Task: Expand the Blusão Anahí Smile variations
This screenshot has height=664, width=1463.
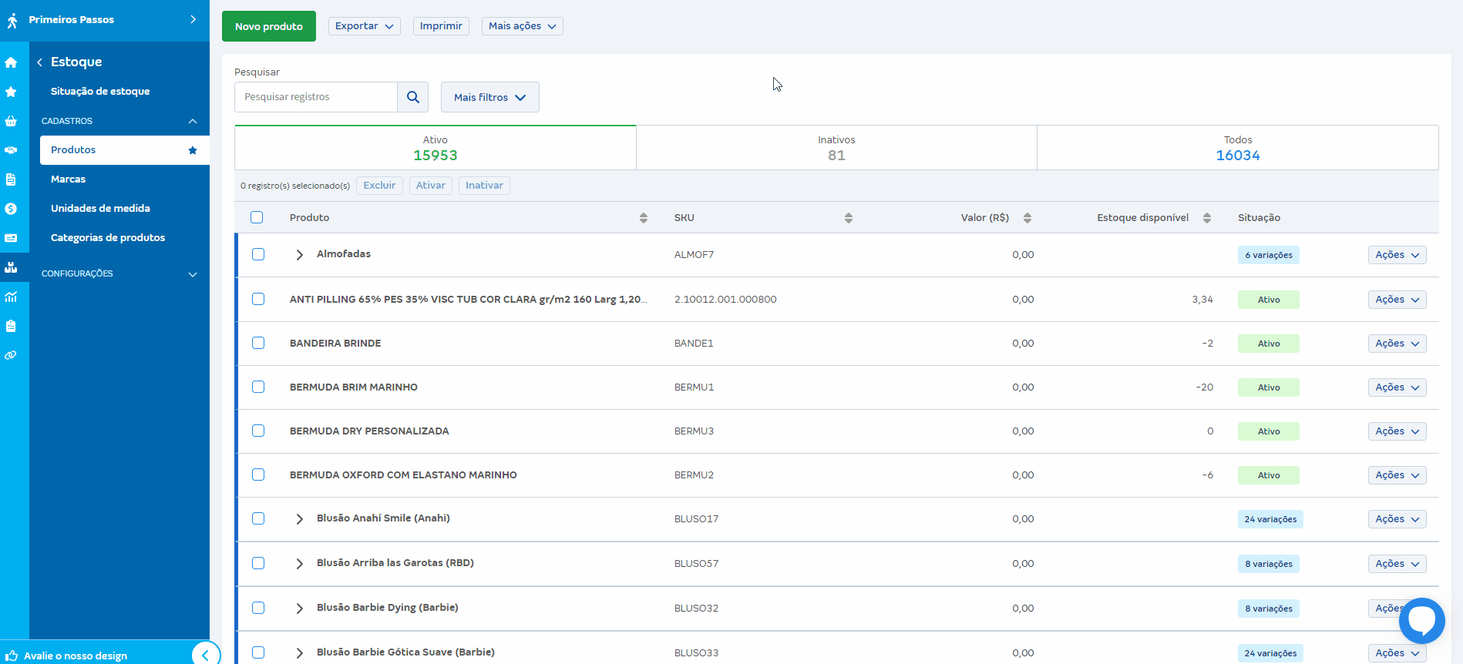Action: tap(300, 519)
